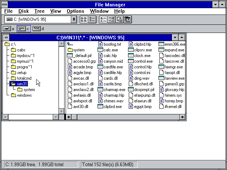Select the mymusi~1 folder in tree
Image resolution: width=227 pixels, height=170 pixels.
click(x=22, y=61)
